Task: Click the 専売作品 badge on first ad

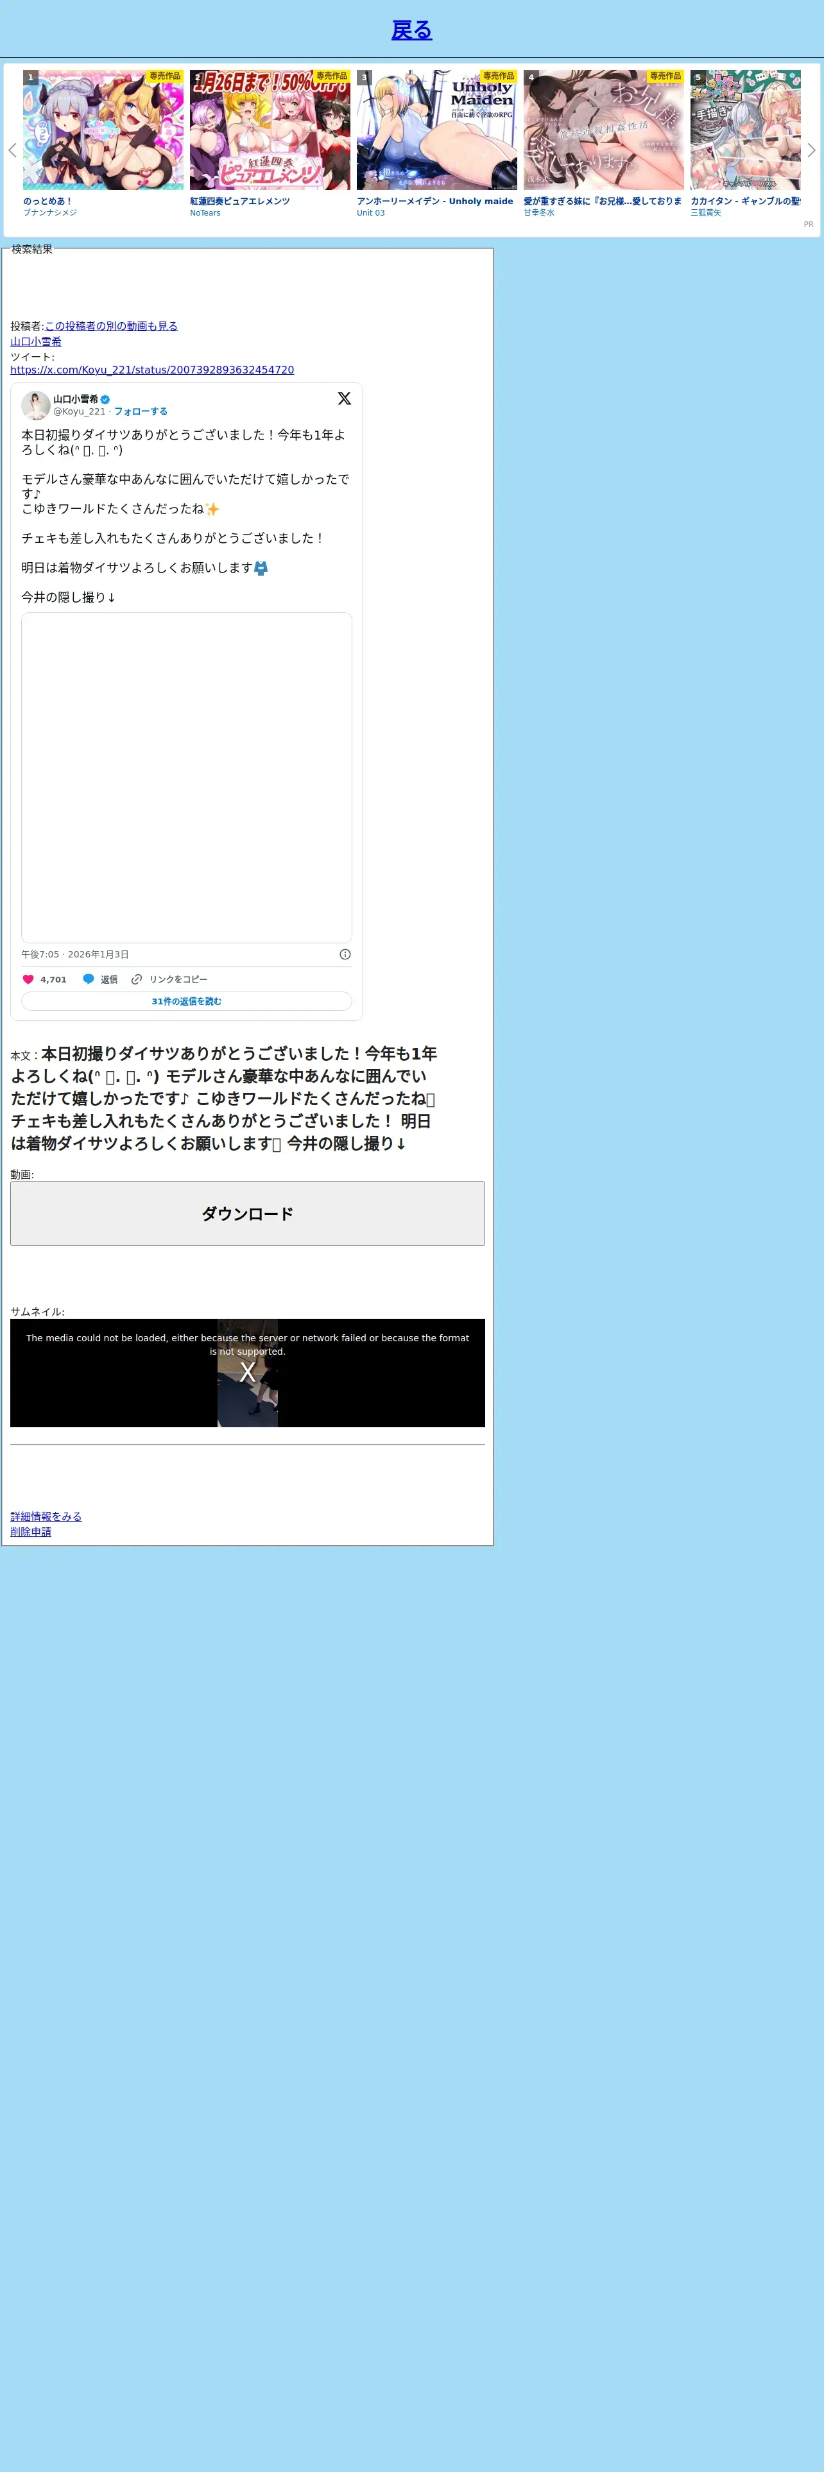Action: [165, 76]
